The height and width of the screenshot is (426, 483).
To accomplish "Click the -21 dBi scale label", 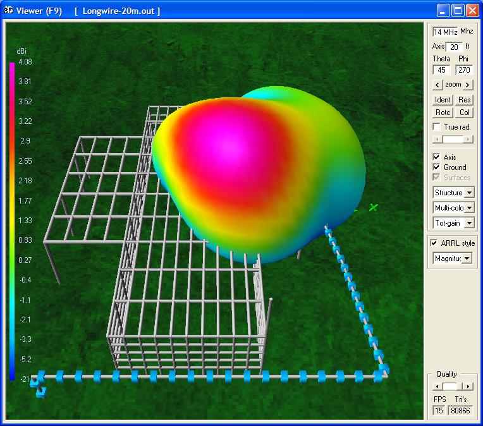I will point(25,379).
